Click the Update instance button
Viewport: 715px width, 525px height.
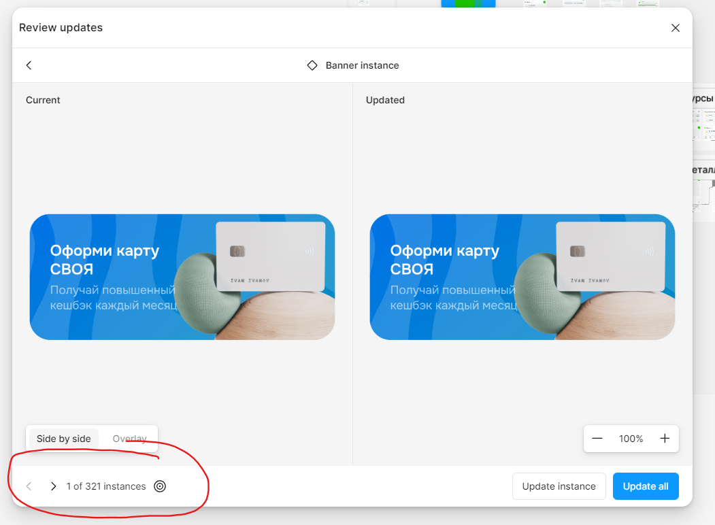[x=559, y=486]
